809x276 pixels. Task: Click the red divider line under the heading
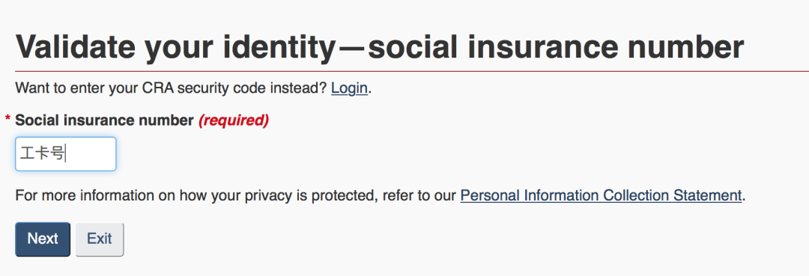coord(412,71)
